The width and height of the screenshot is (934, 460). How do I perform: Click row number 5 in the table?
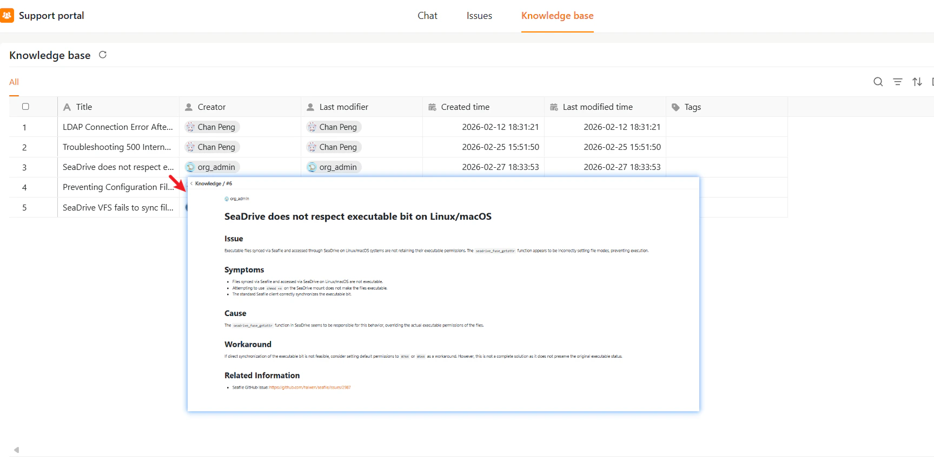24,208
